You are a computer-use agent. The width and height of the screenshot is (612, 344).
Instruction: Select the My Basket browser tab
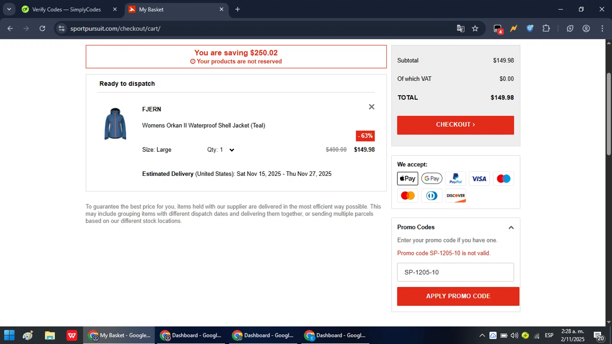[x=177, y=9]
